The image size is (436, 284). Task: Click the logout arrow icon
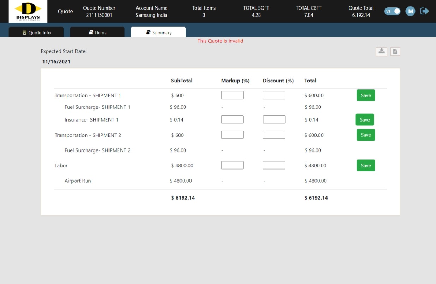click(x=424, y=11)
